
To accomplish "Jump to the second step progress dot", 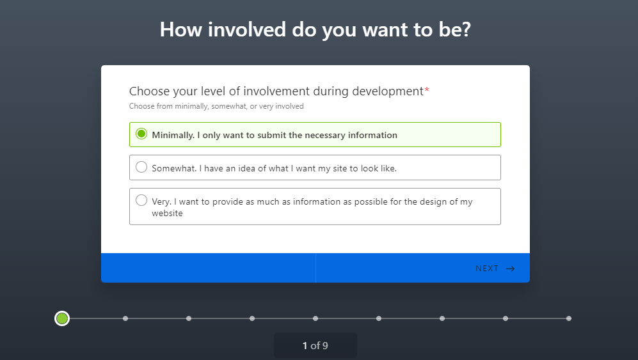I will pyautogui.click(x=125, y=318).
